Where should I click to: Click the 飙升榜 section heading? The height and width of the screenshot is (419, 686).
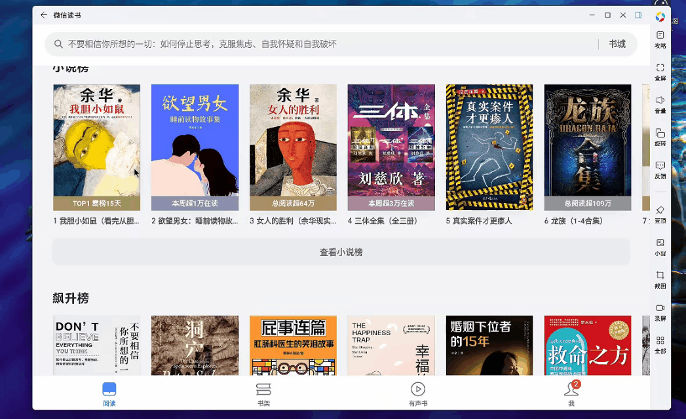click(x=71, y=299)
